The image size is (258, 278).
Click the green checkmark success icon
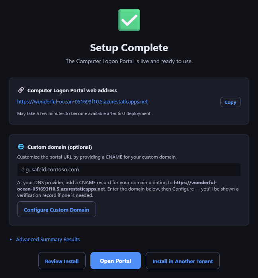[x=129, y=20]
